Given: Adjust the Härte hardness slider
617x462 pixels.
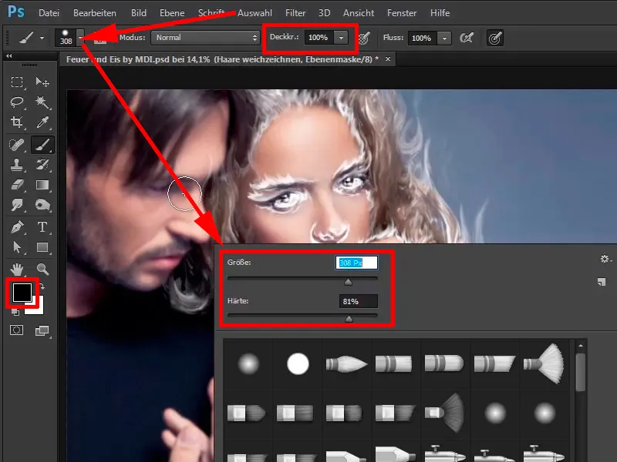Looking at the screenshot, I should point(349,318).
